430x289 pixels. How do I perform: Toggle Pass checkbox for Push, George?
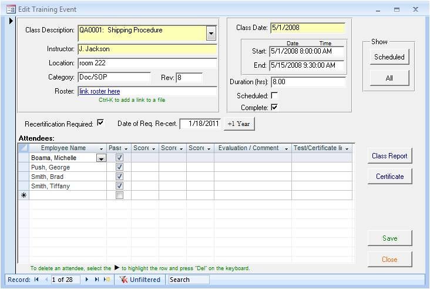[x=119, y=167]
